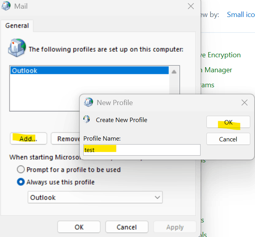
Task: Click the Mail window title icon
Action: coord(6,6)
